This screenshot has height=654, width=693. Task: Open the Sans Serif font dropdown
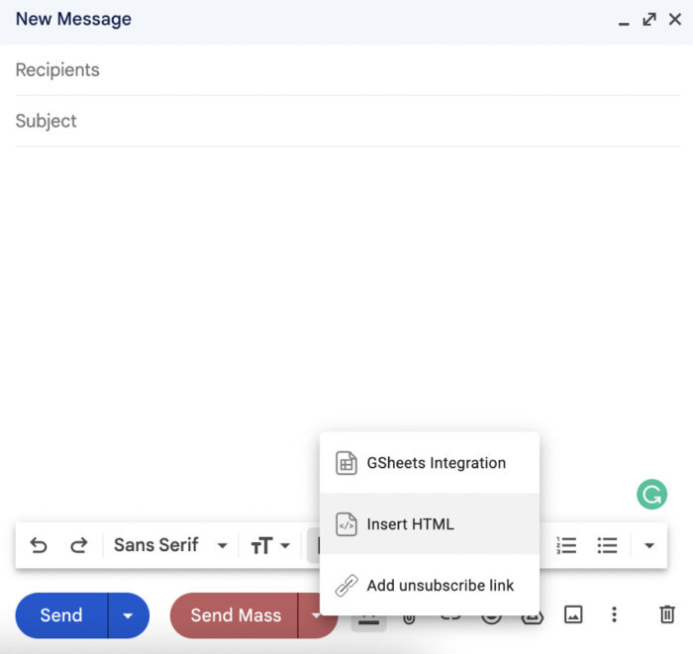click(169, 545)
